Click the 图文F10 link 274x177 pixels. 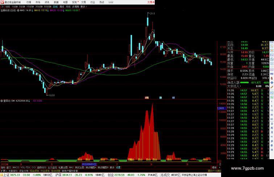[x=212, y=171]
